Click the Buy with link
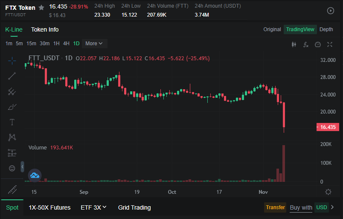 301,207
